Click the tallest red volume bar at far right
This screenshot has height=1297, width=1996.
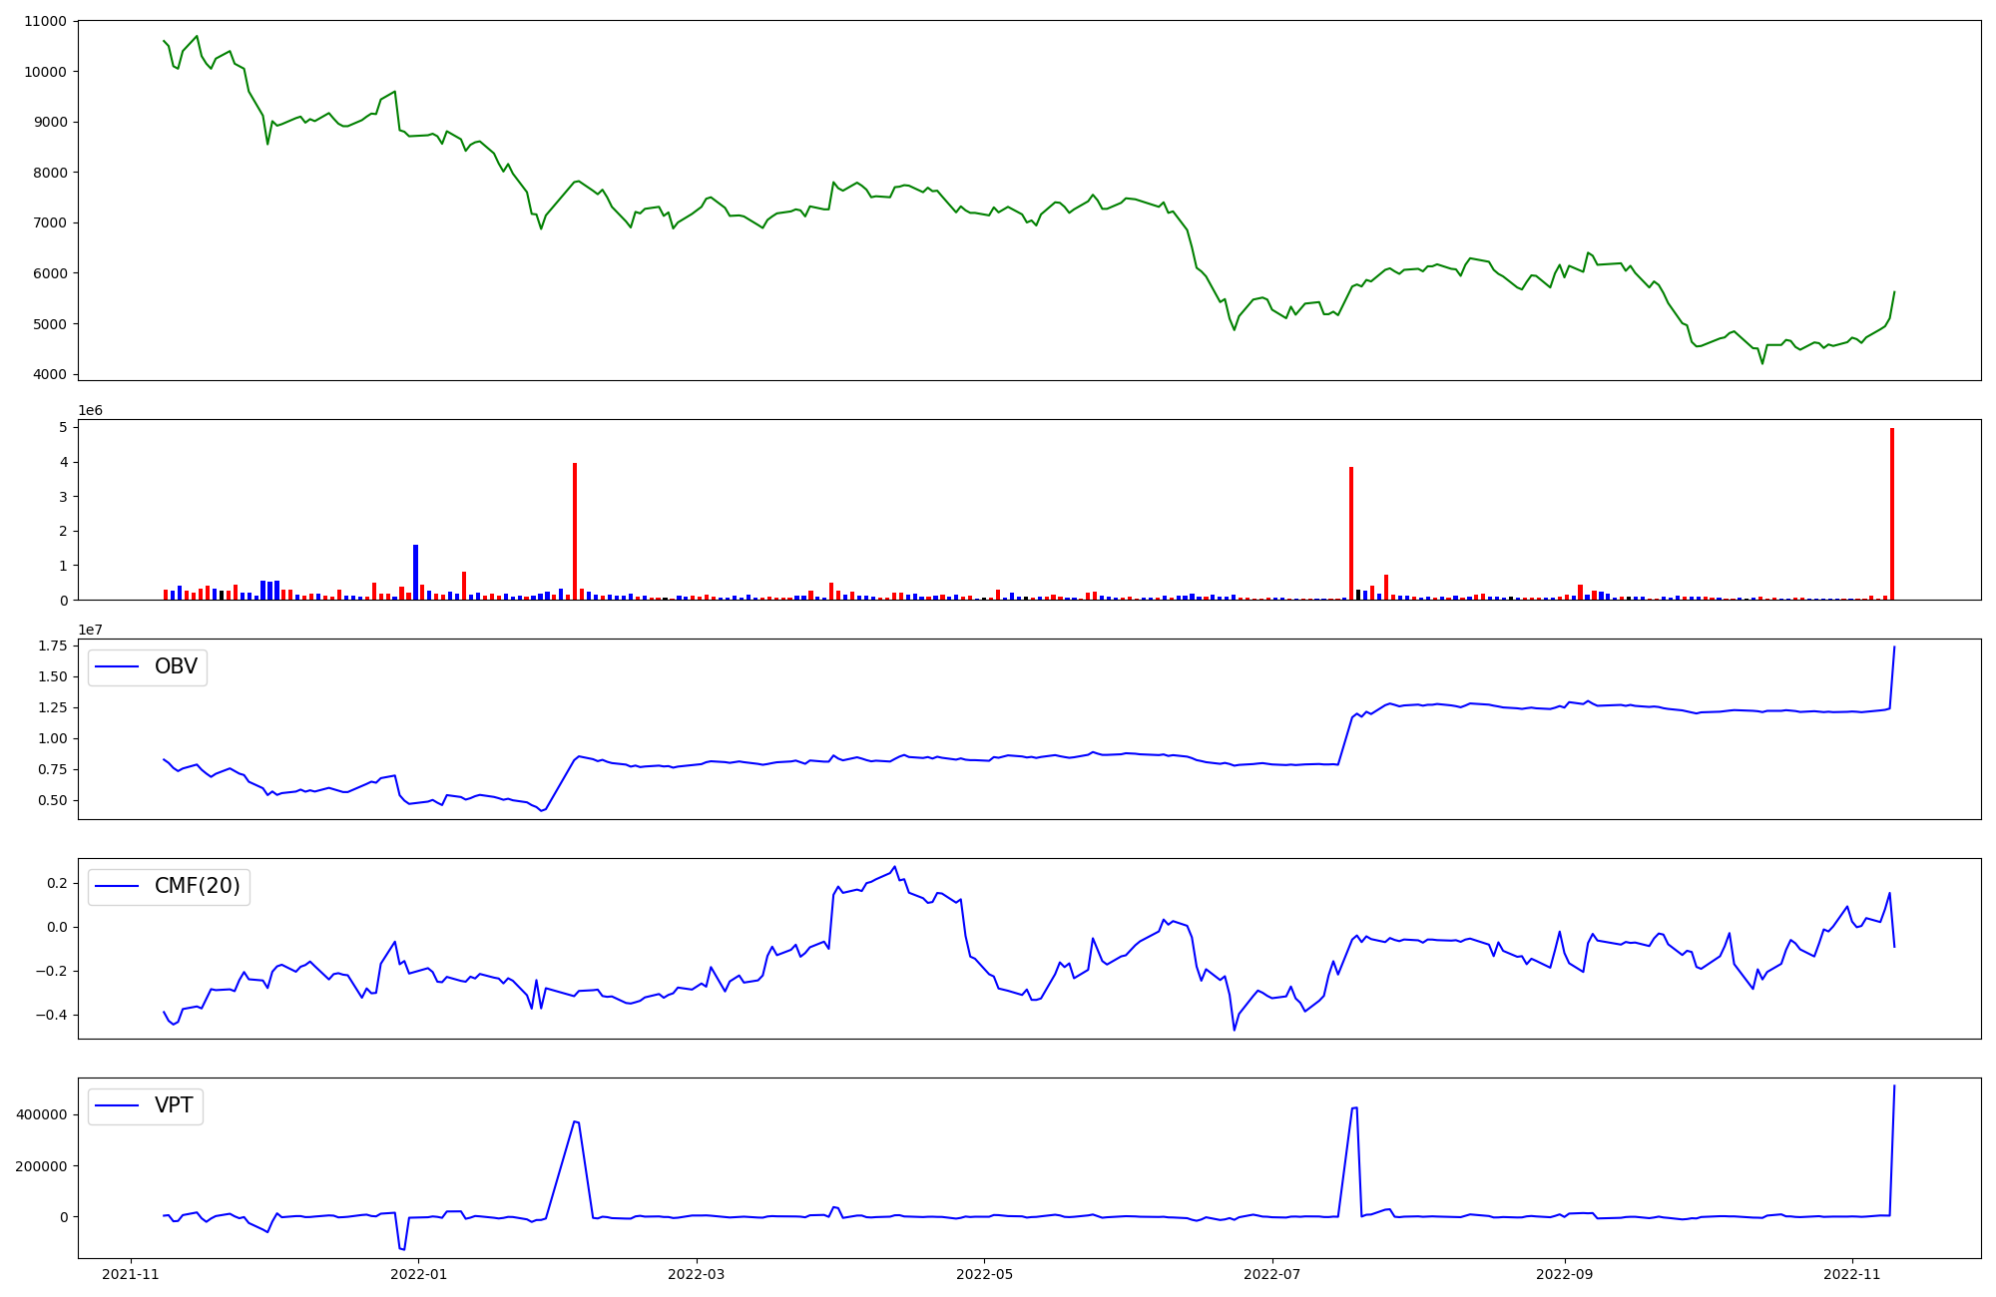[x=1892, y=514]
